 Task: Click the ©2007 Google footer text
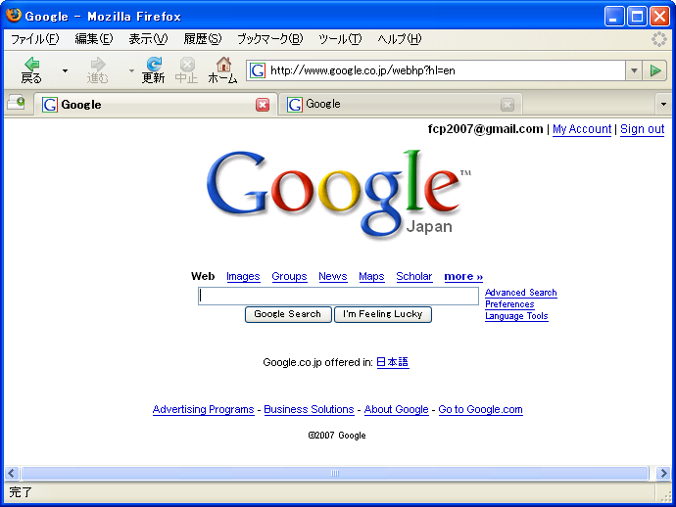point(337,436)
